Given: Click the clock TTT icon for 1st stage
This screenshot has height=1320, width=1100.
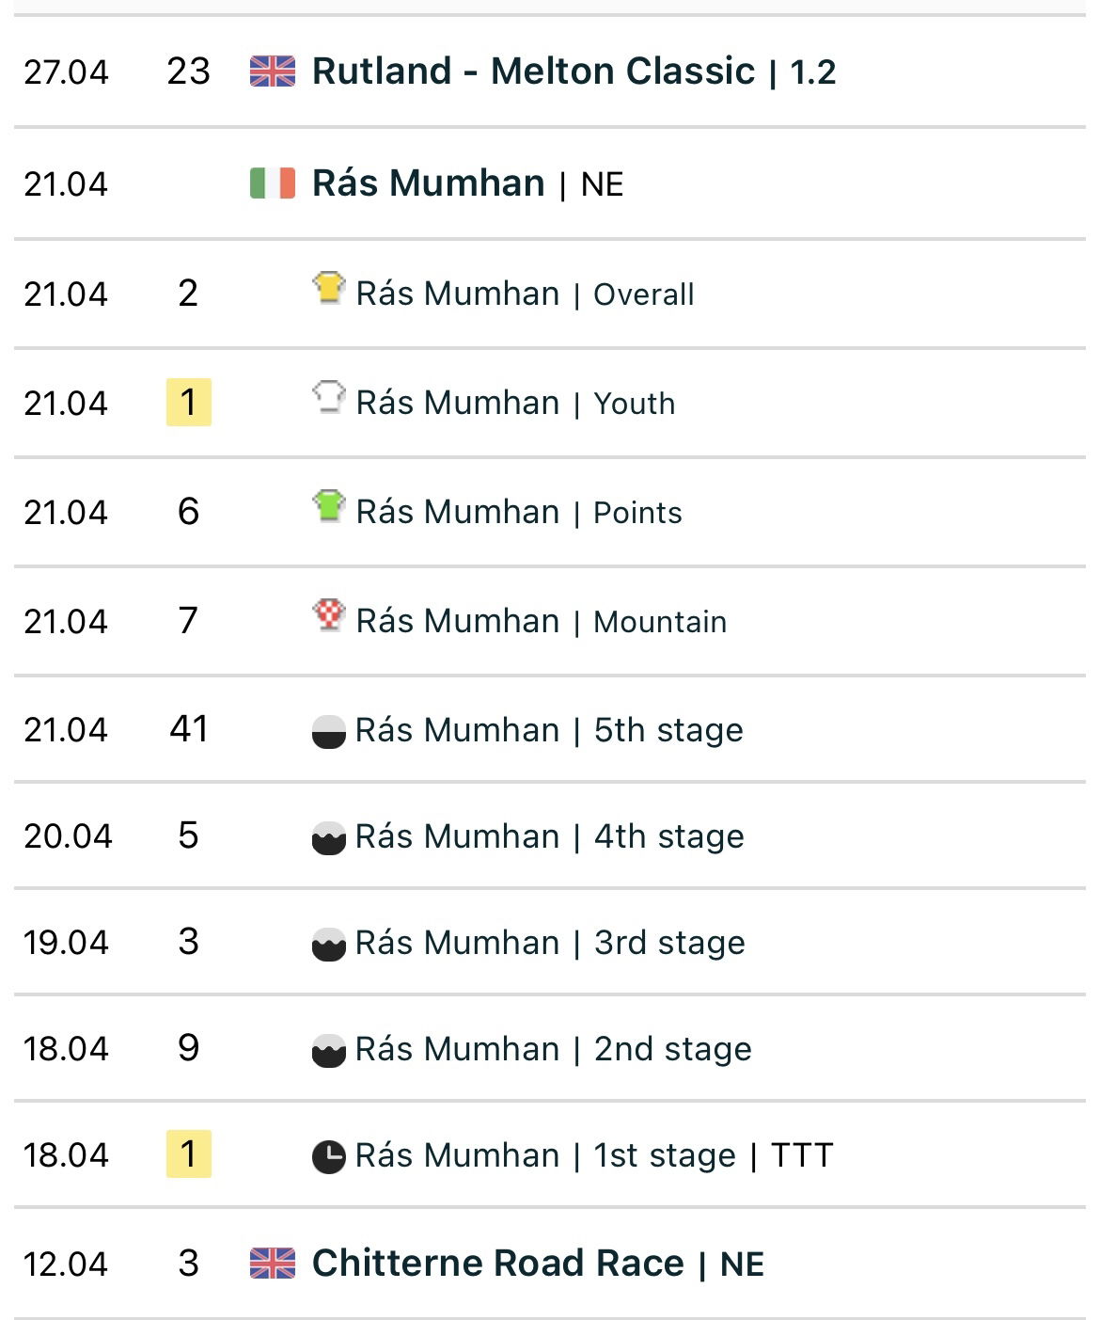Looking at the screenshot, I should click(x=329, y=1156).
